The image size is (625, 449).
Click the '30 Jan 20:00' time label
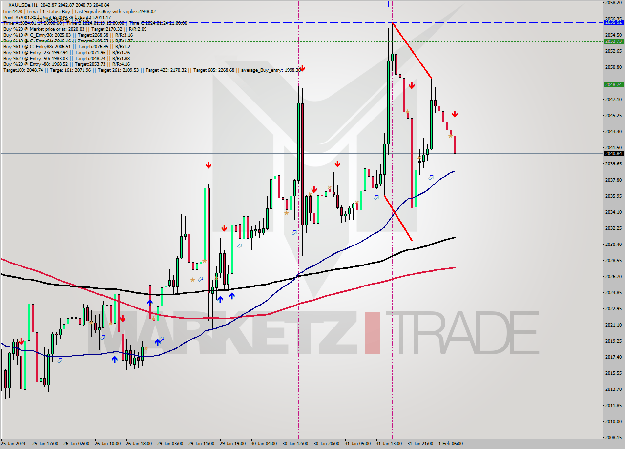point(326,444)
